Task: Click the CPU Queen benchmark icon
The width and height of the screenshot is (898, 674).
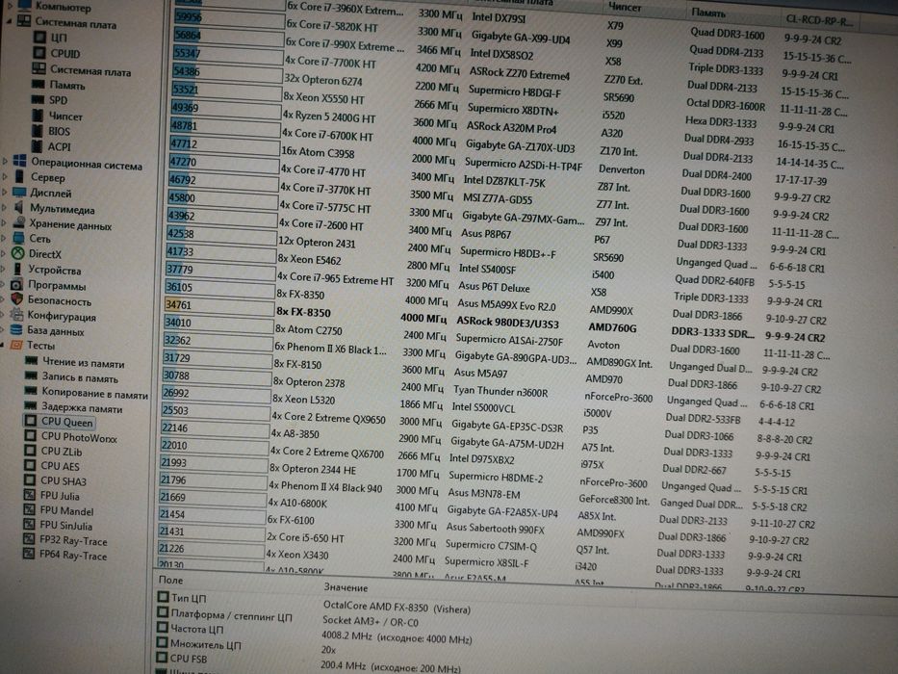Action: click(31, 421)
